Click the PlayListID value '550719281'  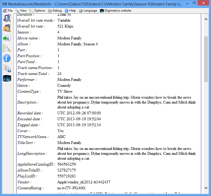tap(67, 176)
